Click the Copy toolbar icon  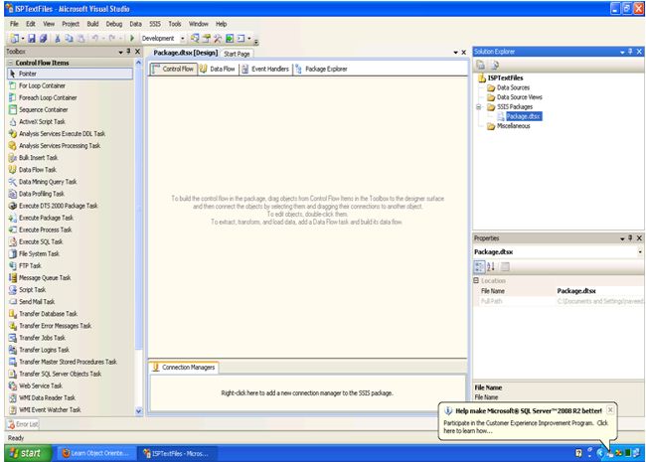pyautogui.click(x=69, y=39)
